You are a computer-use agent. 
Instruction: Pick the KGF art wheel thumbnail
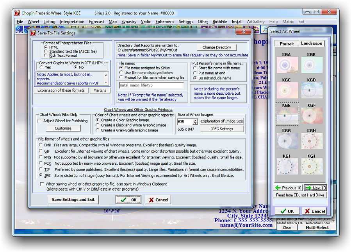coord(312,115)
